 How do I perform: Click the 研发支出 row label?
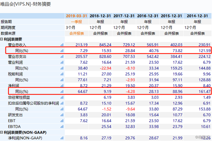click(15, 115)
